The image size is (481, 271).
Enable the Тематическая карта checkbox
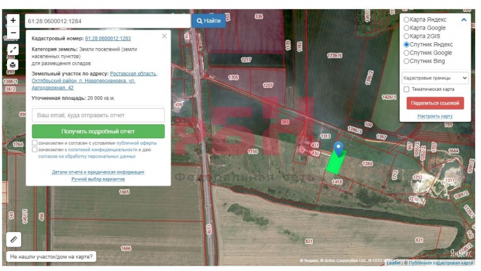[407, 89]
